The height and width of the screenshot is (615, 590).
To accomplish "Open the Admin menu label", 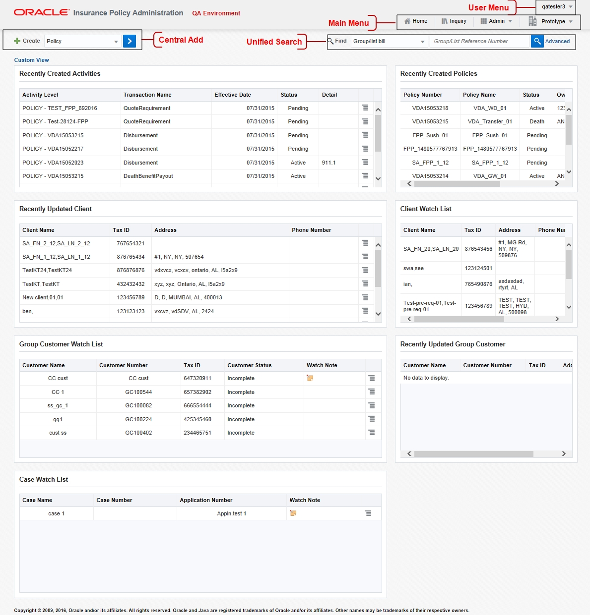I will [497, 21].
